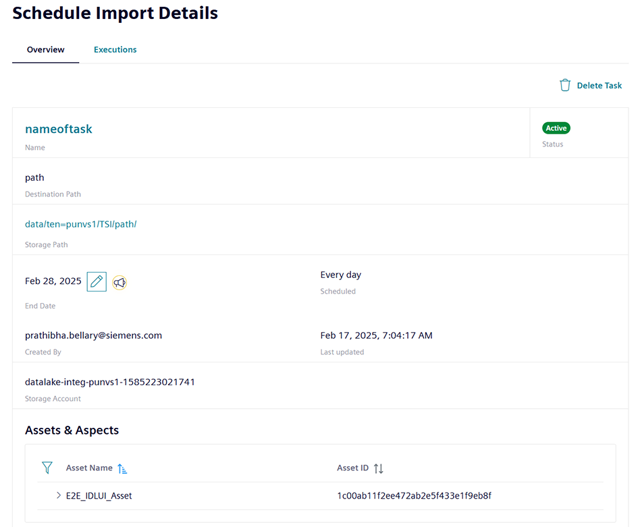The height and width of the screenshot is (527, 638).
Task: Click the Every day schedule value
Action: click(340, 275)
